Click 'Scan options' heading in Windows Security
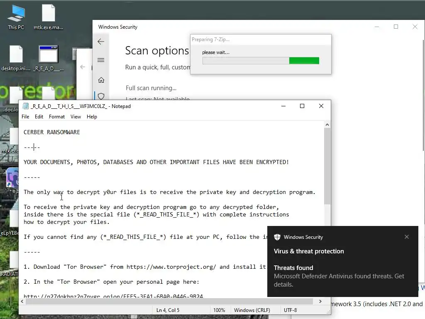425x319 pixels. tap(157, 51)
